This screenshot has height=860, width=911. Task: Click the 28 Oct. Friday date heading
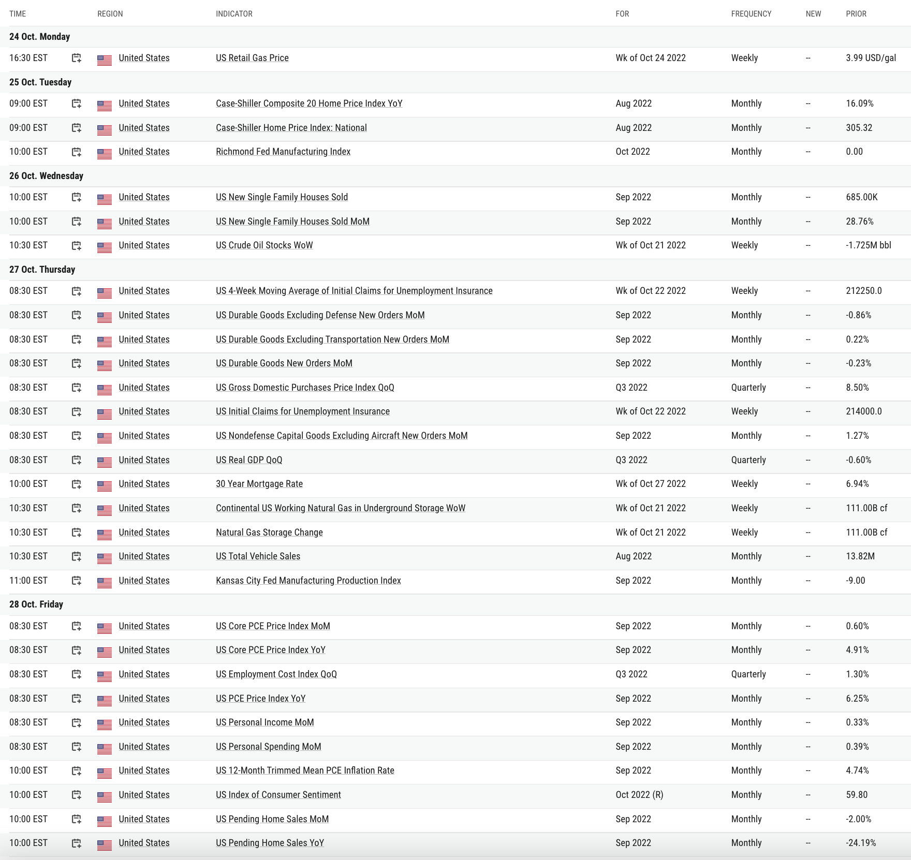pyautogui.click(x=36, y=604)
